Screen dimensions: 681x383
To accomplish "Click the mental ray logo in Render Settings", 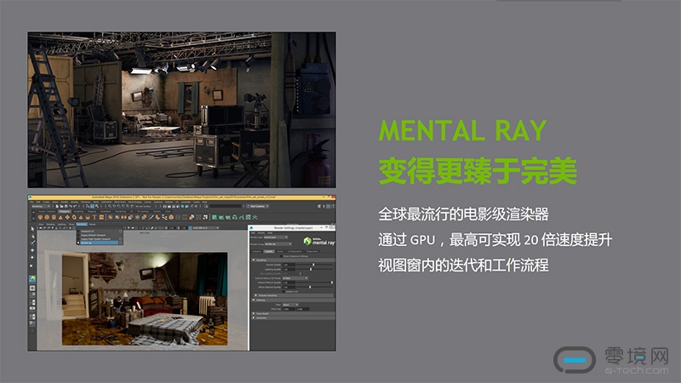I will click(319, 242).
